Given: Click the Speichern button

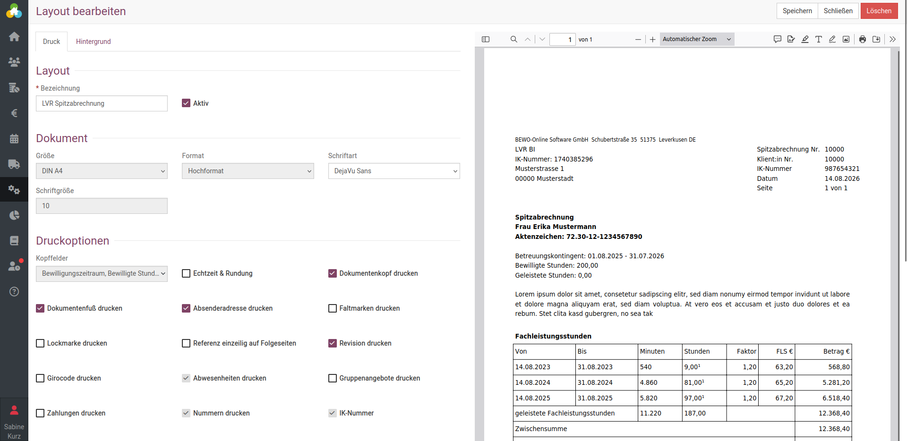Looking at the screenshot, I should click(797, 11).
